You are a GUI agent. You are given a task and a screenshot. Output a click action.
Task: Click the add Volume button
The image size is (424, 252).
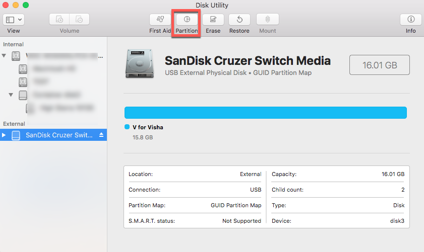(x=59, y=19)
